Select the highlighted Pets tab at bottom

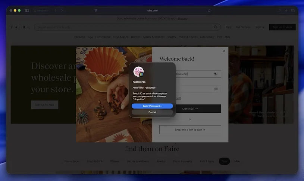224,161
